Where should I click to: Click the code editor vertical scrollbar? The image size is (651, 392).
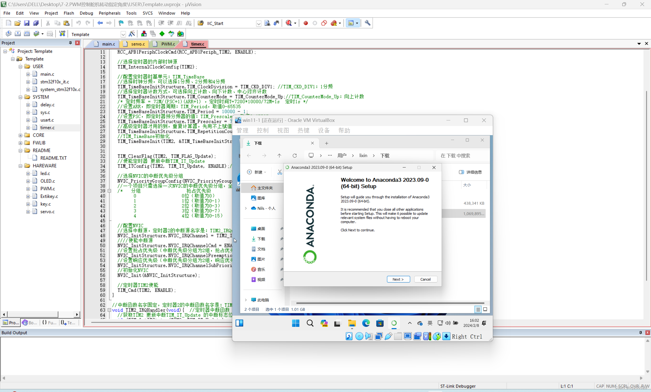pos(646,185)
